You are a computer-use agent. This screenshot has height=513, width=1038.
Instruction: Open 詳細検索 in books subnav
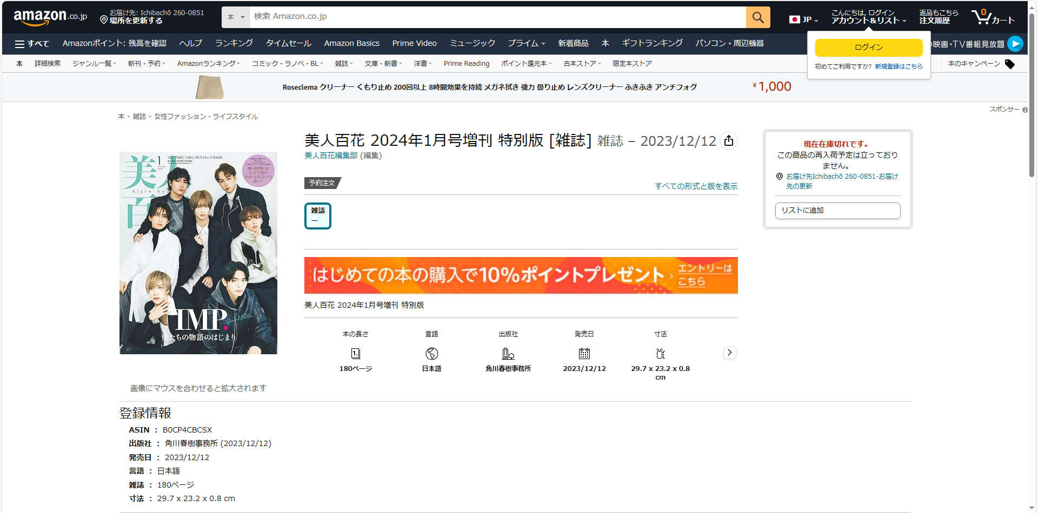48,64
